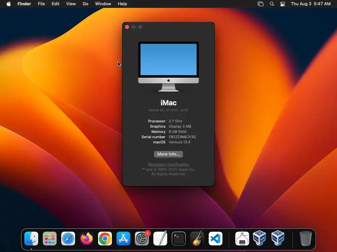This screenshot has height=252, width=337.
Task: Open Control Center in menu bar
Action: click(283, 4)
